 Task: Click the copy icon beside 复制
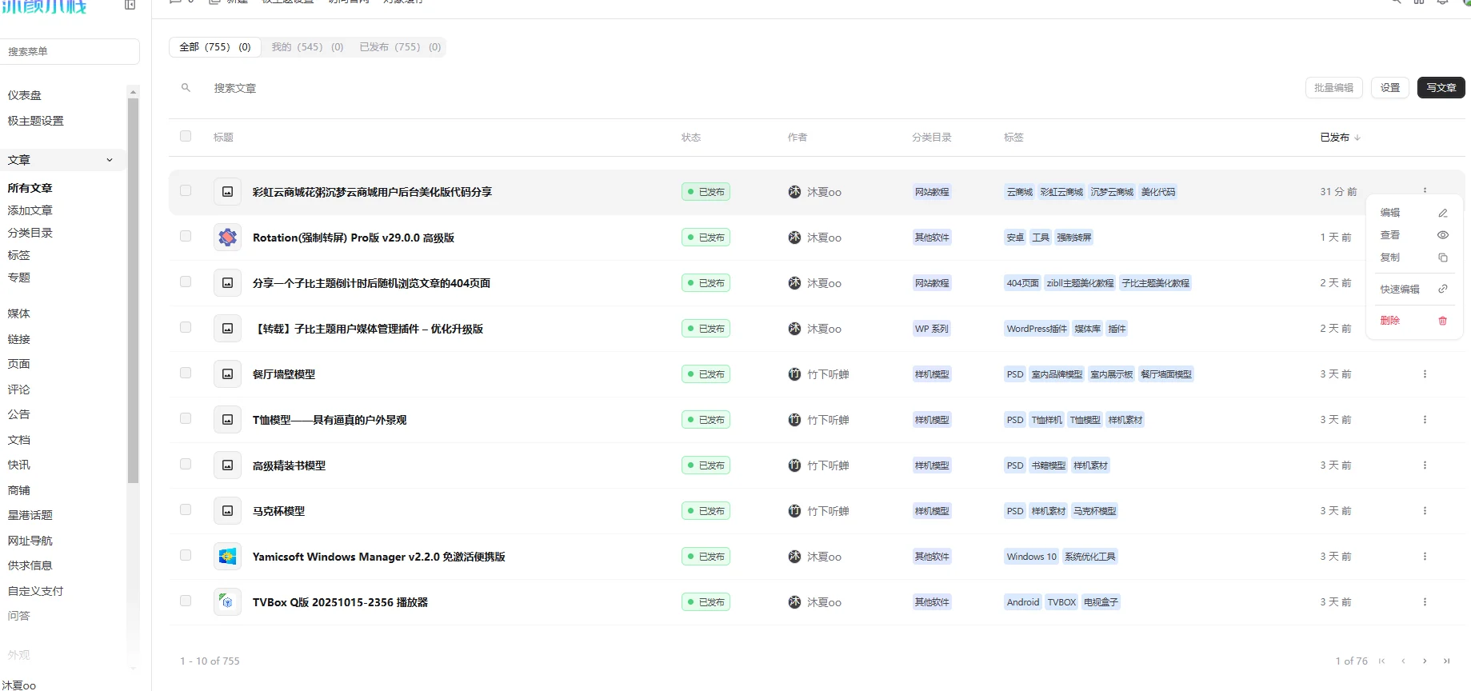[1442, 258]
